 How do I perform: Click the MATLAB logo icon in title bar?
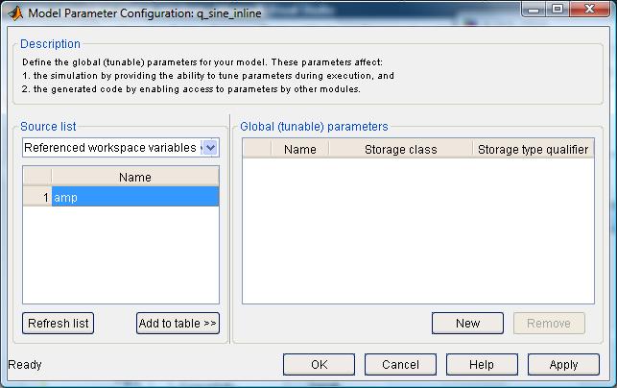pos(15,13)
